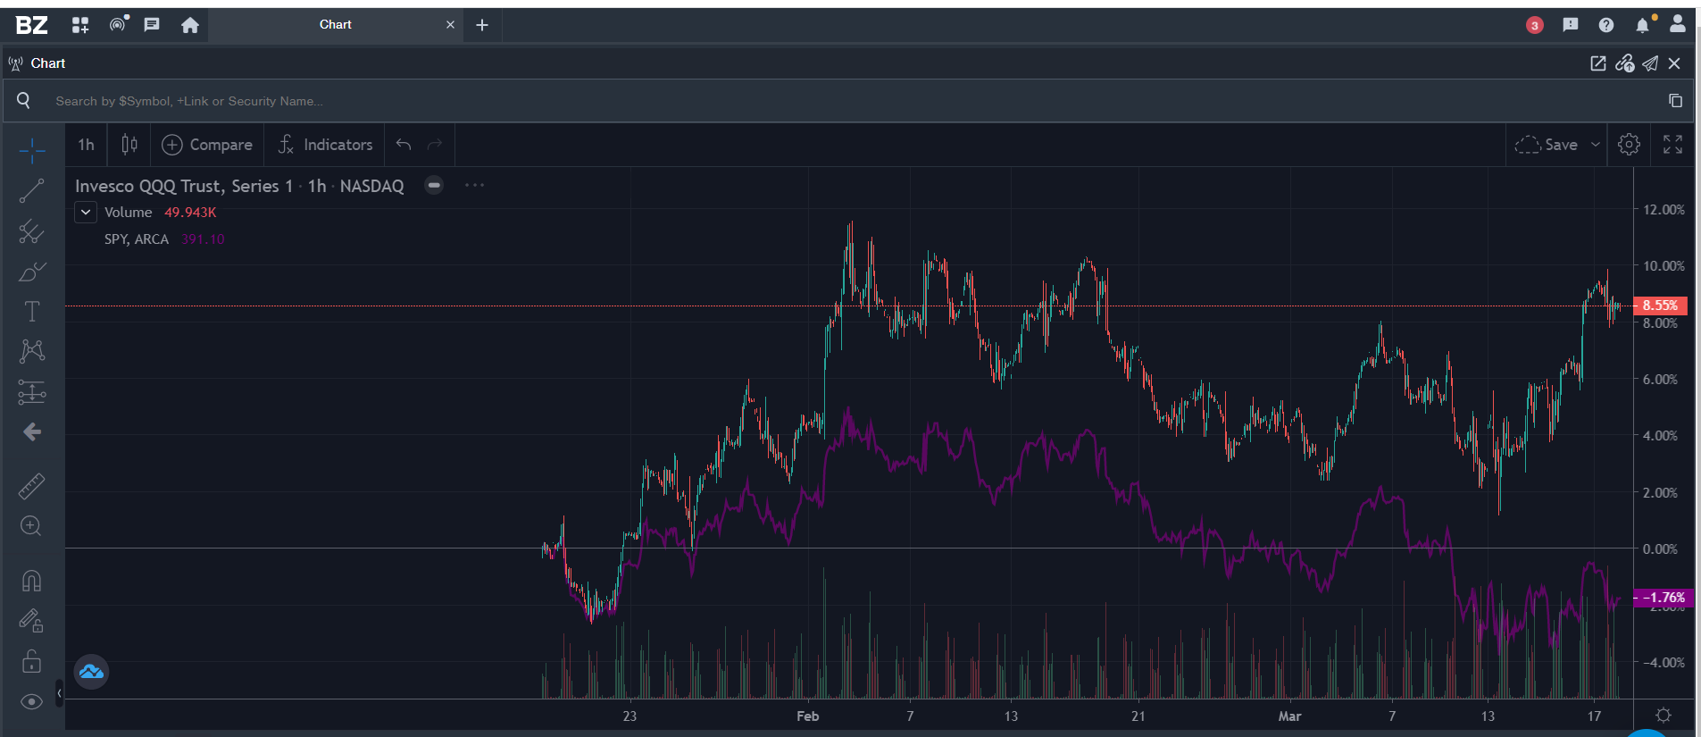Switch to the Chart tab
Image resolution: width=1701 pixels, height=737 pixels.
336,25
